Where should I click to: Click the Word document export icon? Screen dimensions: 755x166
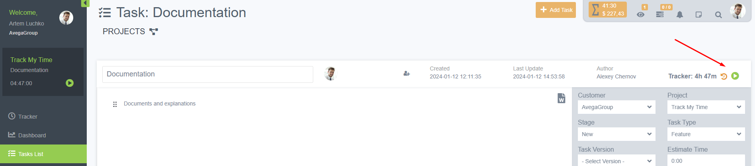click(561, 98)
